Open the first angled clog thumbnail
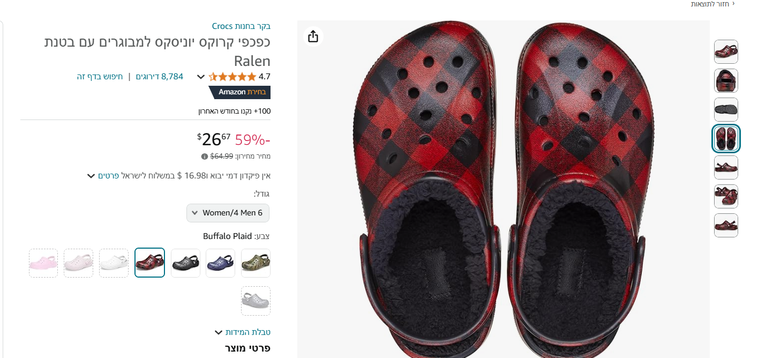The height and width of the screenshot is (358, 758). 726,52
